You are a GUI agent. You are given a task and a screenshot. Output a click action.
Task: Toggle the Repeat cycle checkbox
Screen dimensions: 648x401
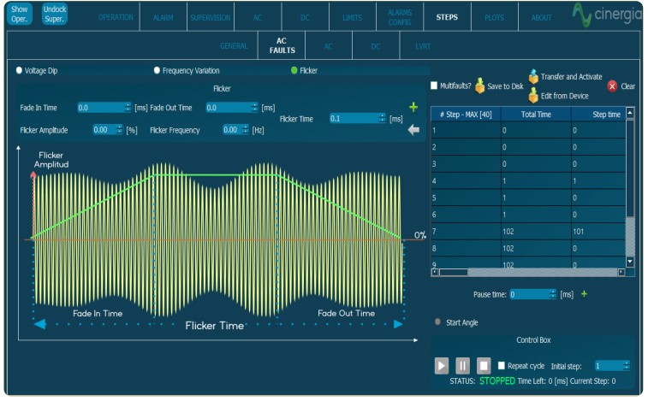click(x=502, y=366)
